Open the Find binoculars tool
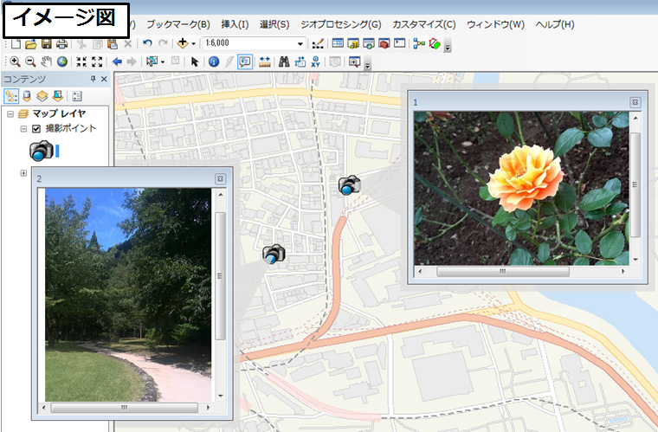The width and height of the screenshot is (658, 432). (x=284, y=62)
